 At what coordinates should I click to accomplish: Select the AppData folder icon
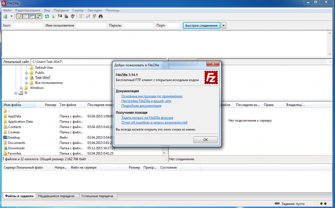click(x=5, y=116)
